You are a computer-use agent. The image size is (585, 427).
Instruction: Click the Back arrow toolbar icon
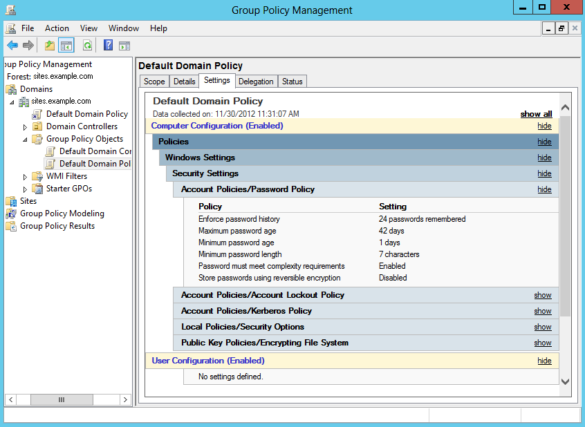pyautogui.click(x=12, y=46)
